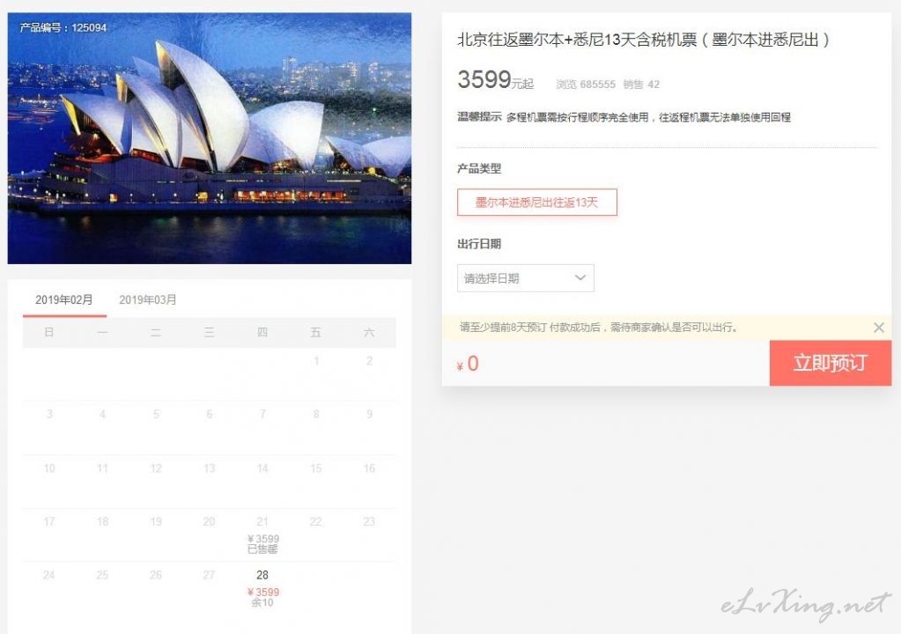Screen dimensions: 901x634
Task: Click the dropdown chevron arrow
Action: (x=580, y=278)
